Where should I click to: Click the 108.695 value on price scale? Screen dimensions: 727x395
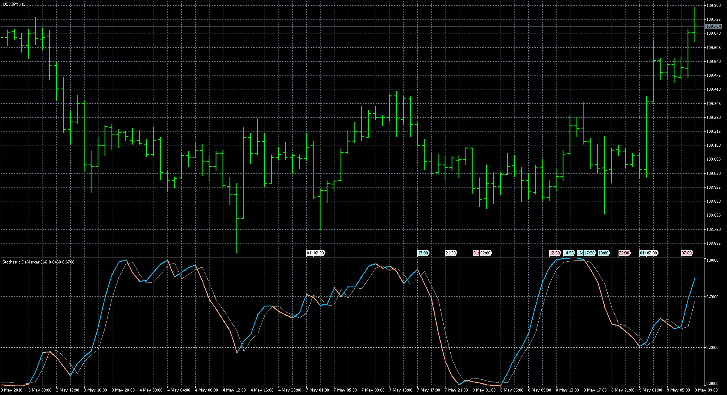coord(714,244)
